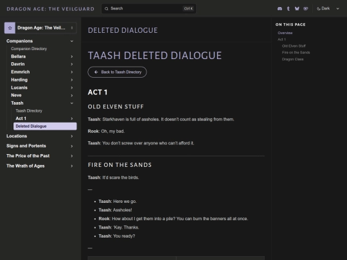Open the Tumblr icon link
347x260 pixels.
click(288, 8)
